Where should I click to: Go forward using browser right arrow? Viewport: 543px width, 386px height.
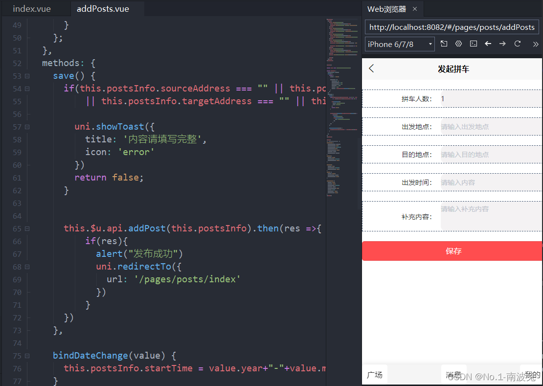[502, 44]
